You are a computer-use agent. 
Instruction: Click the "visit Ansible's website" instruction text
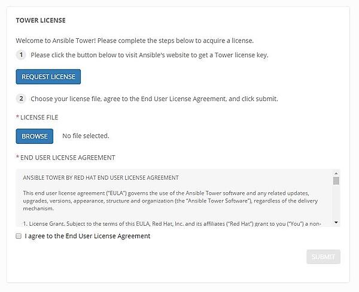[150, 55]
